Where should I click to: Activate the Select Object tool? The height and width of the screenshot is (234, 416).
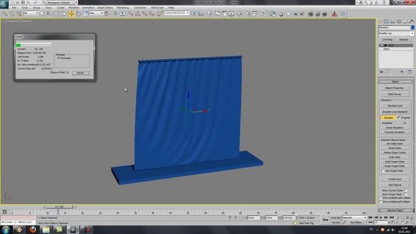point(42,14)
